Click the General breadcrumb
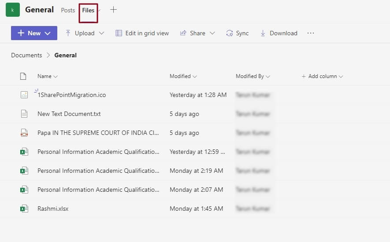This screenshot has width=390, height=242. tap(65, 55)
